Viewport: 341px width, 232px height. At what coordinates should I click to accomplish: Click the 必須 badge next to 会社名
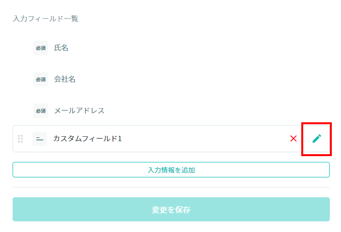(x=41, y=79)
